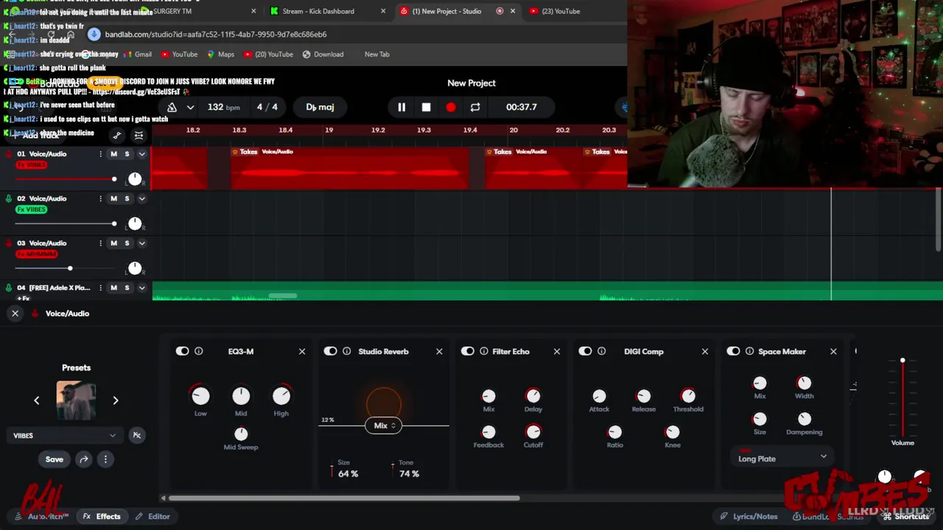Show Filter Echo info icon

coord(484,352)
